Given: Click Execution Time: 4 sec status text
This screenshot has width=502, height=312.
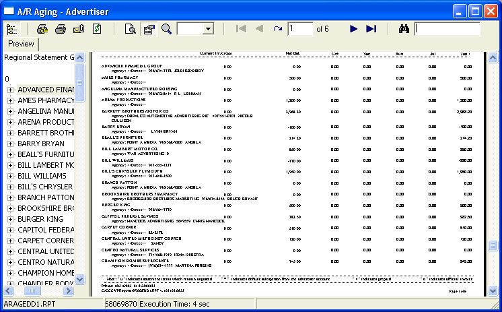Looking at the screenshot, I should click(174, 304).
